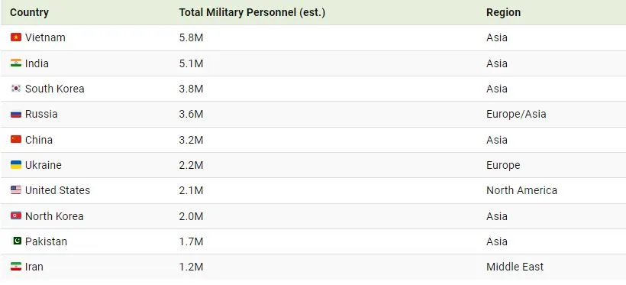Click the Vietnam flag icon
This screenshot has width=626, height=285.
pyautogui.click(x=16, y=37)
